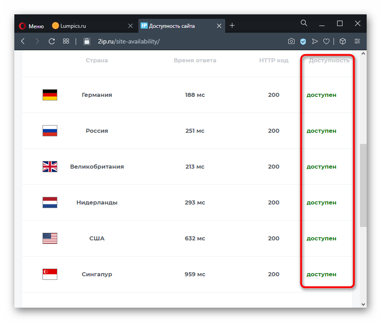Click the page scrollbar up arrow
The image size is (381, 322).
coord(363,53)
